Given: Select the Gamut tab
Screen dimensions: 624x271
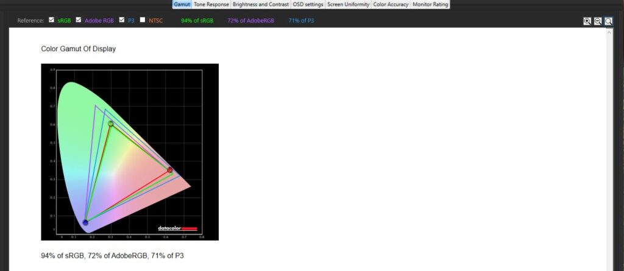Looking at the screenshot, I should click(x=182, y=4).
